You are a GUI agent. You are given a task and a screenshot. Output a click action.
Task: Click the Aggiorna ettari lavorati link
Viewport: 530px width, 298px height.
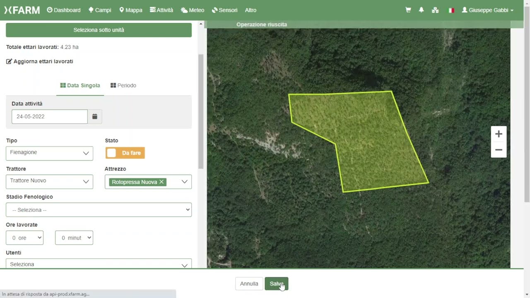[x=40, y=61]
